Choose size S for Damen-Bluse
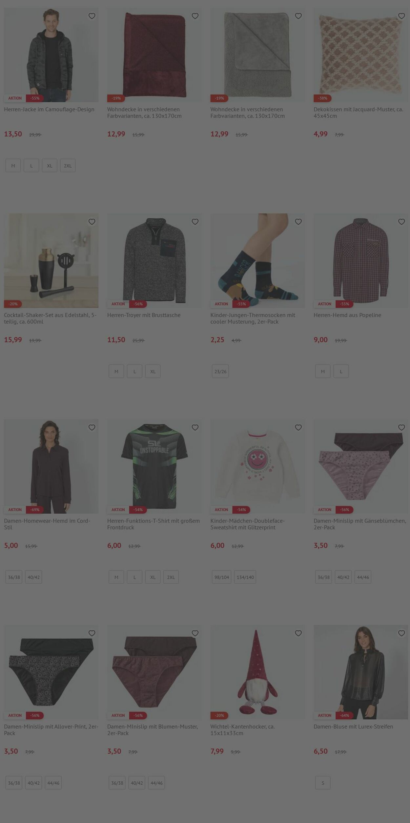 323,783
